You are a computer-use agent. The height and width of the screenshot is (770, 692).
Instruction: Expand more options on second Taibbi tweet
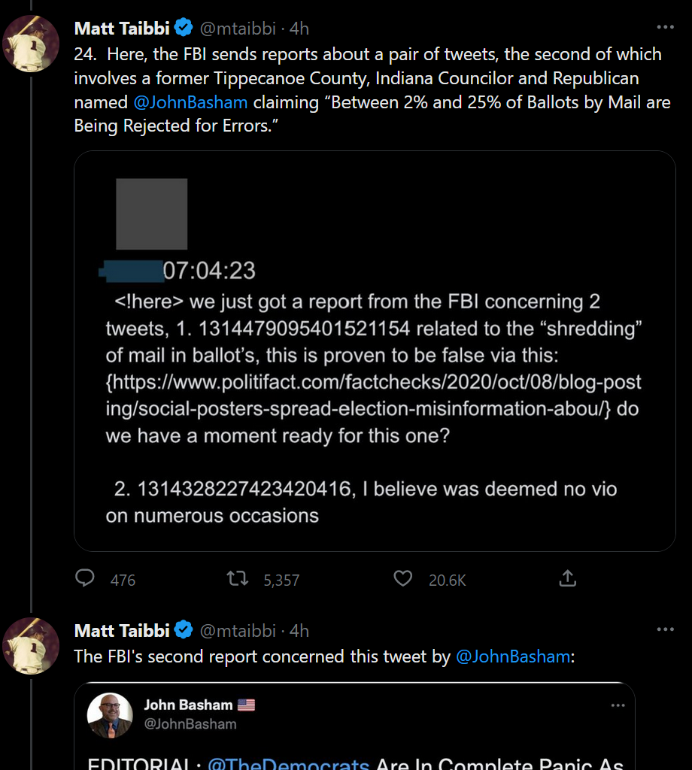click(x=665, y=629)
